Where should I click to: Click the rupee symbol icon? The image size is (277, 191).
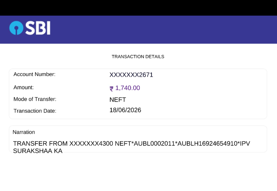tap(112, 89)
